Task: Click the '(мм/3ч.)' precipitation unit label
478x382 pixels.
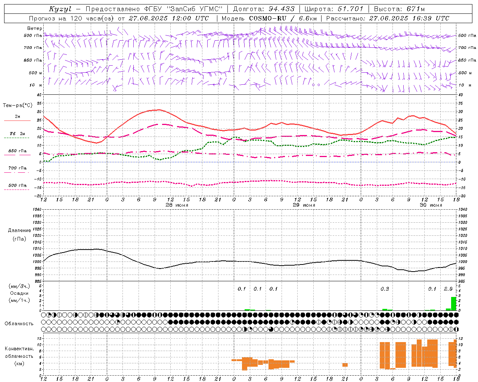Action: 19,286
